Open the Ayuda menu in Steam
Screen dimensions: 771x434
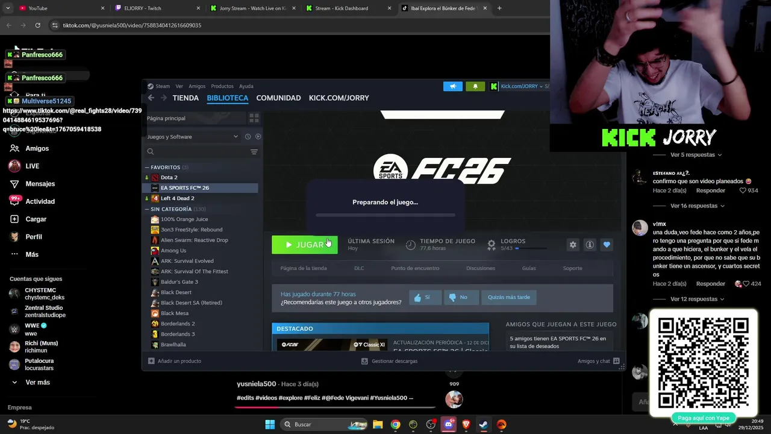click(x=246, y=86)
